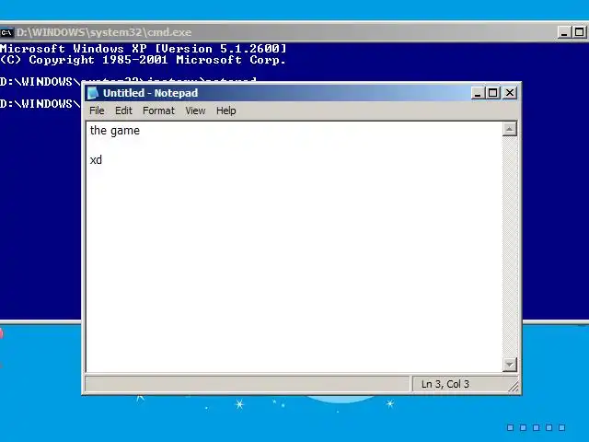Click the Notepad resize grip corner
The height and width of the screenshot is (442, 589).
click(514, 387)
